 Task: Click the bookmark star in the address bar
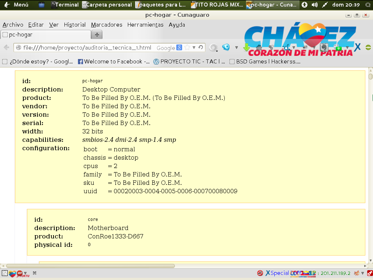tap(187, 48)
